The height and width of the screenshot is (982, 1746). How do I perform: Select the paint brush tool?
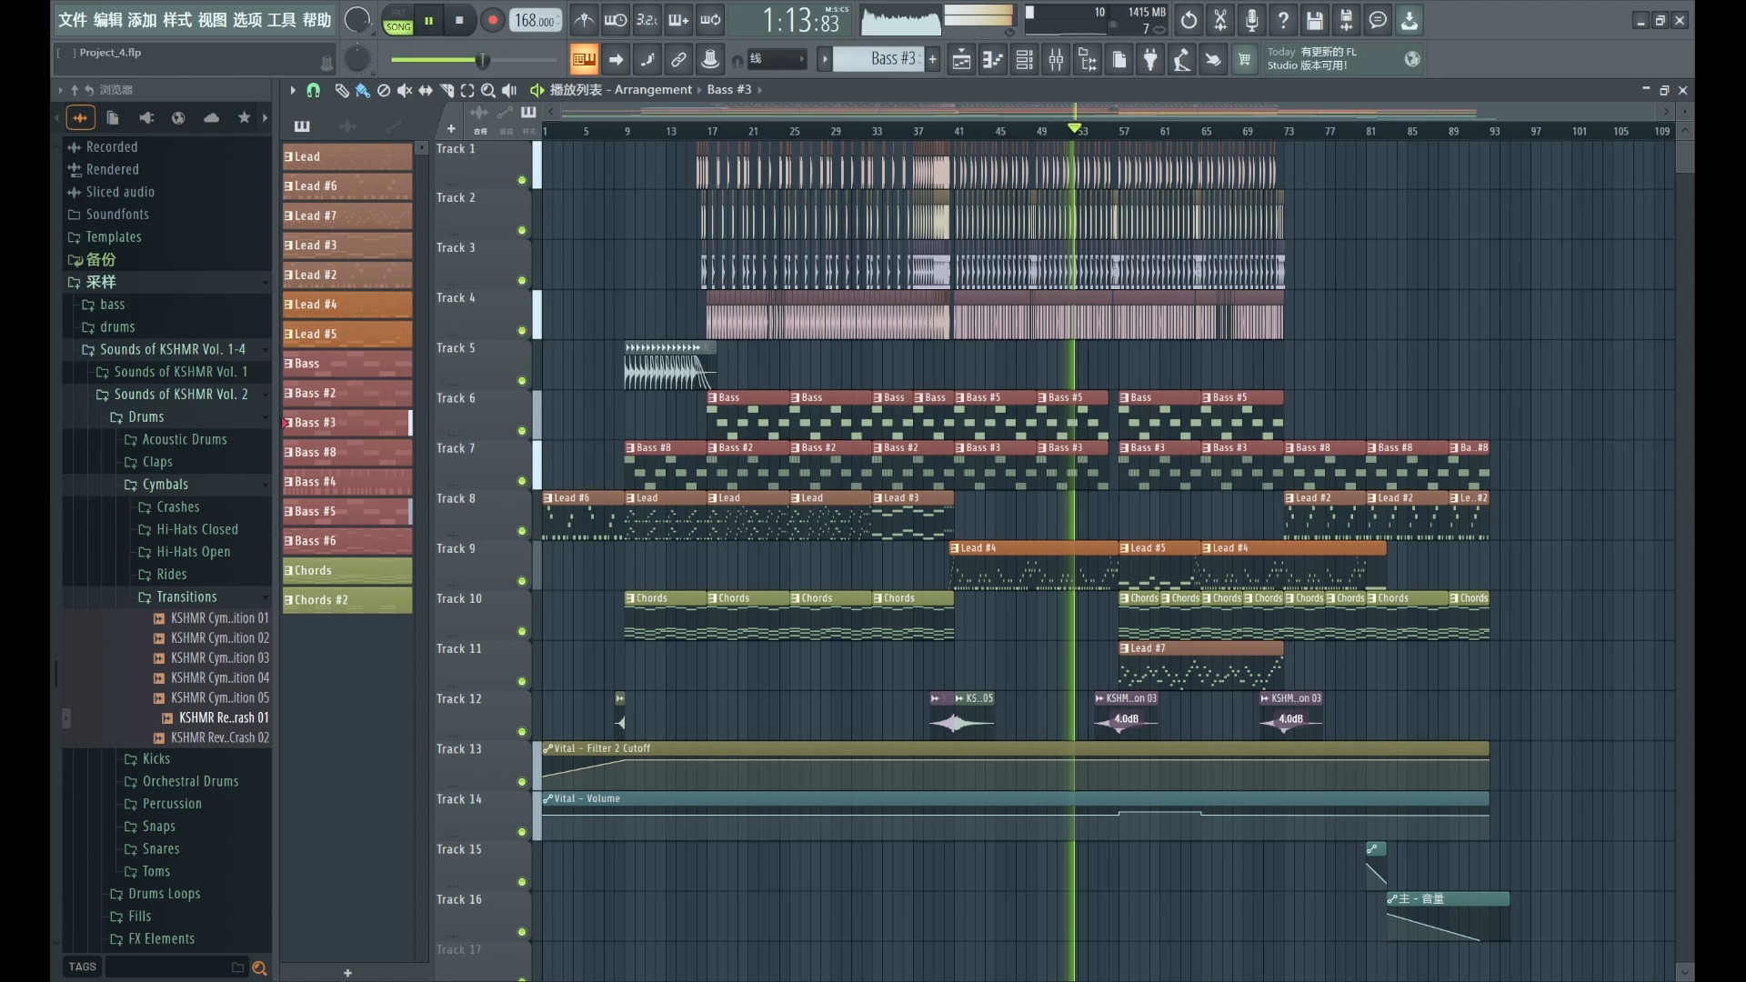(362, 90)
